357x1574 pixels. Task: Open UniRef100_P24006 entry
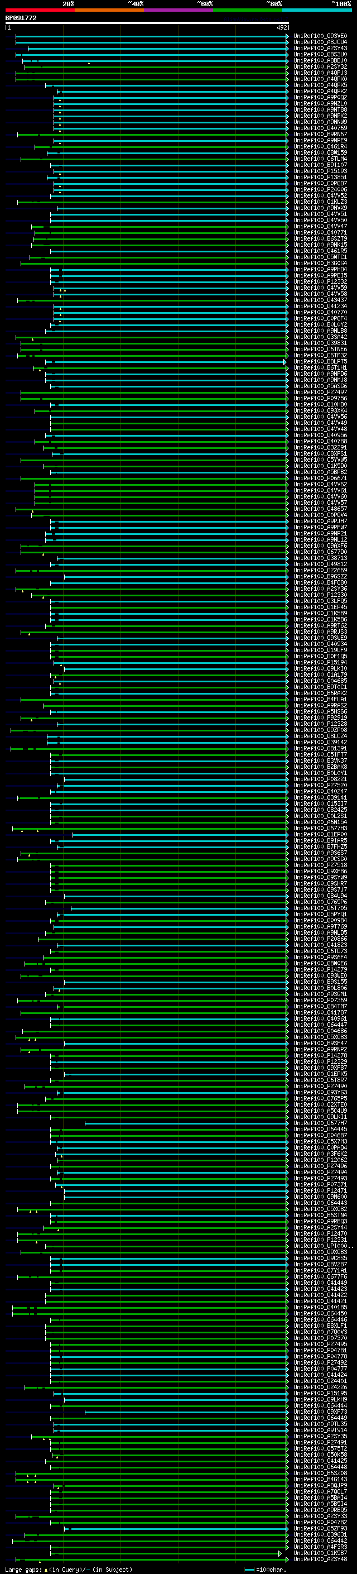click(x=320, y=189)
